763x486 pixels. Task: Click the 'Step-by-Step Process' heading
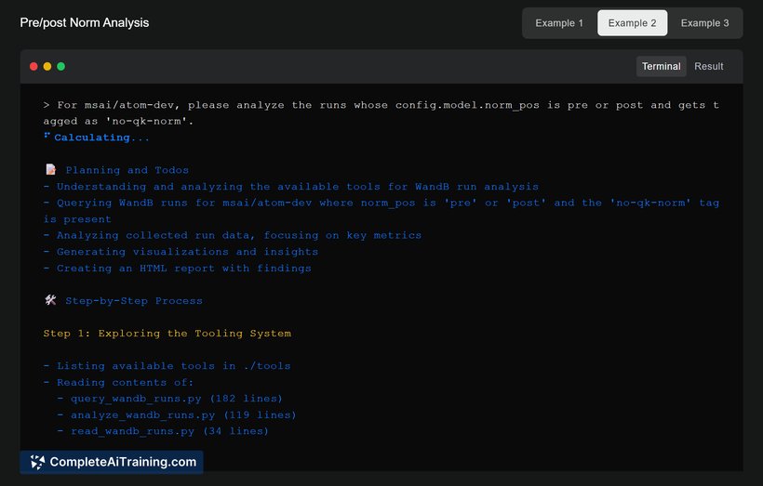tap(134, 301)
